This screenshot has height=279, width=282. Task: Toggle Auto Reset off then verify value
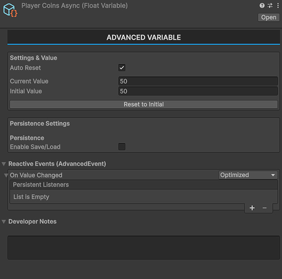coord(122,68)
